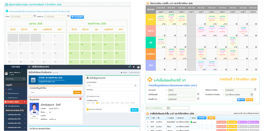This screenshot has height=131, width=265.
Task: Open the notifications icon with green badge
Action: click(x=129, y=67)
